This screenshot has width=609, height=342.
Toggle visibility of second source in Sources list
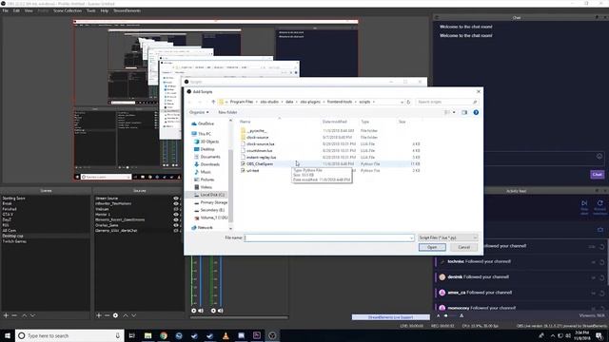click(176, 203)
